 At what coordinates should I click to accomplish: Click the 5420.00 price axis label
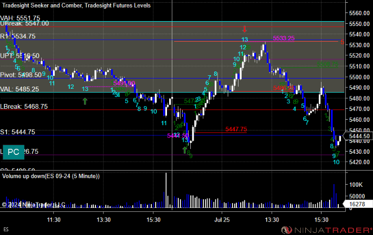pos(359,162)
